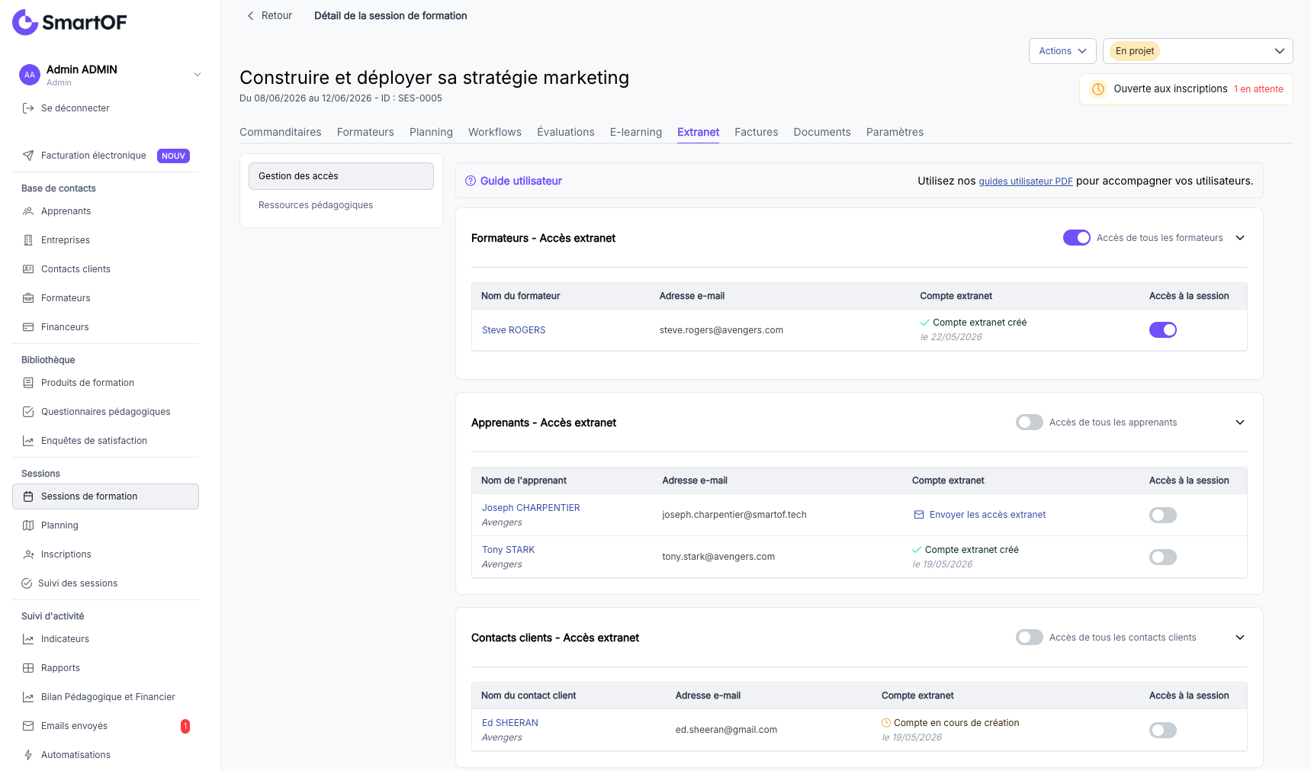Open the guides utilisateur PDF link
The width and height of the screenshot is (1311, 771).
pyautogui.click(x=1026, y=182)
